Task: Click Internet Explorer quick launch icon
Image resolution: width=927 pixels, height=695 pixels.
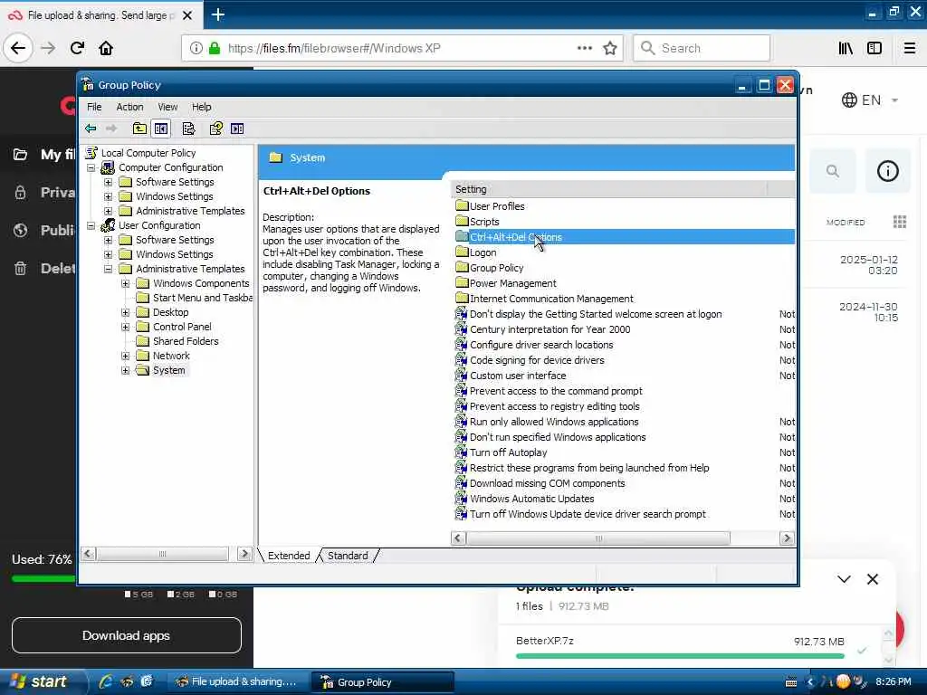Action: [106, 681]
